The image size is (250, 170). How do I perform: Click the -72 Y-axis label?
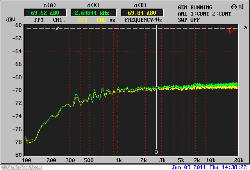(x=17, y=103)
